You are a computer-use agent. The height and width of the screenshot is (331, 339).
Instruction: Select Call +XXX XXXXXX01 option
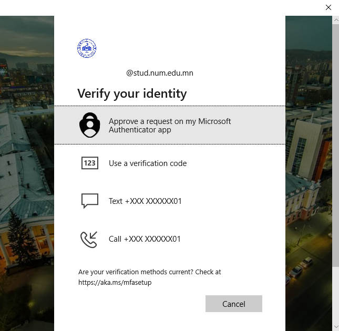(x=170, y=239)
